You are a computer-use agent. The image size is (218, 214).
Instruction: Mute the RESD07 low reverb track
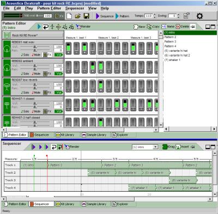36,93
